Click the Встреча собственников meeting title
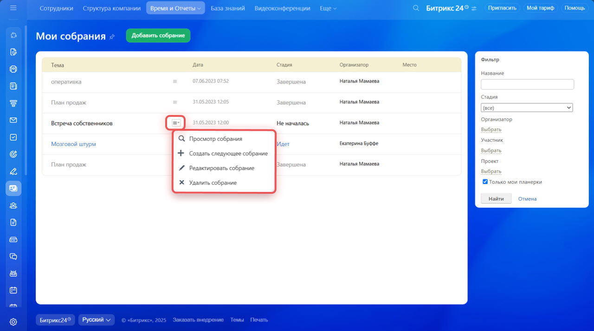The image size is (594, 331). [82, 123]
